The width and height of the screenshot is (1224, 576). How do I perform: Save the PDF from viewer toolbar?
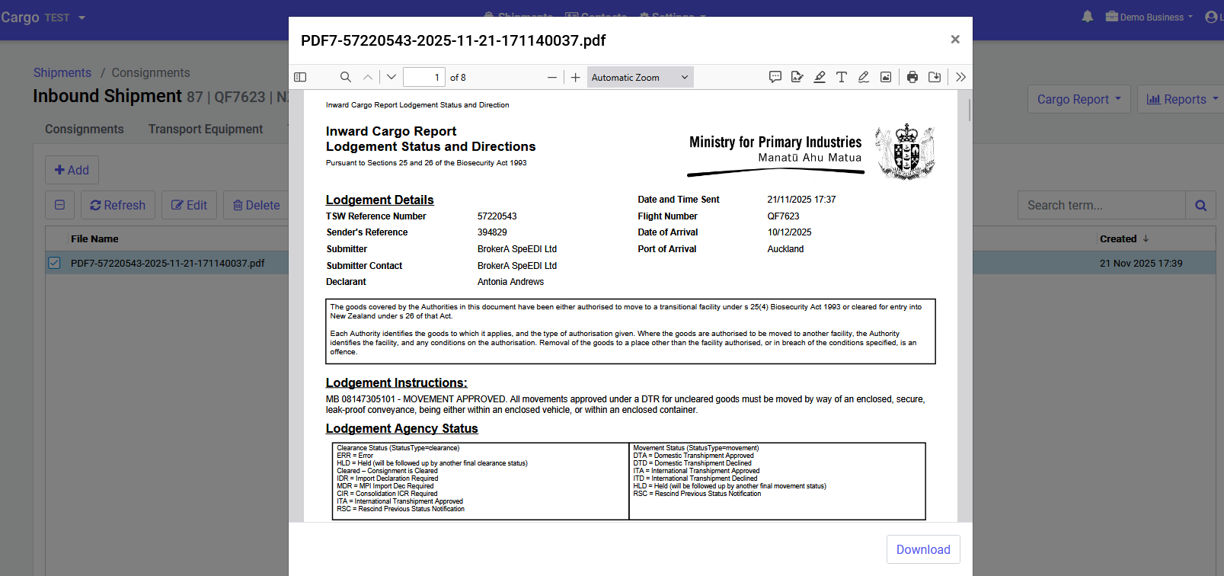[x=935, y=77]
